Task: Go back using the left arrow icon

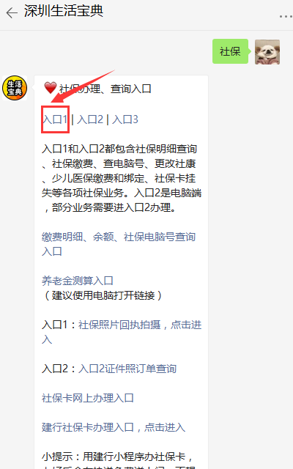Action: coord(12,13)
